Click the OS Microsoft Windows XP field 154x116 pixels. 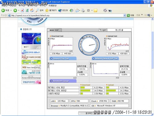[x=109, y=106]
